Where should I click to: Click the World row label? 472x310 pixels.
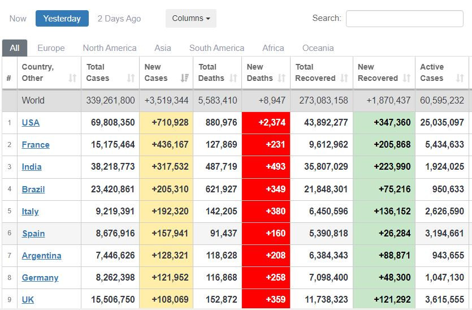(33, 100)
